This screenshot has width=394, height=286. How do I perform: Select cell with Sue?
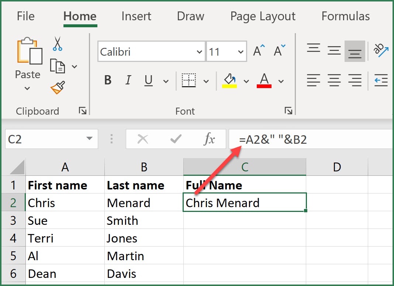[x=65, y=220]
